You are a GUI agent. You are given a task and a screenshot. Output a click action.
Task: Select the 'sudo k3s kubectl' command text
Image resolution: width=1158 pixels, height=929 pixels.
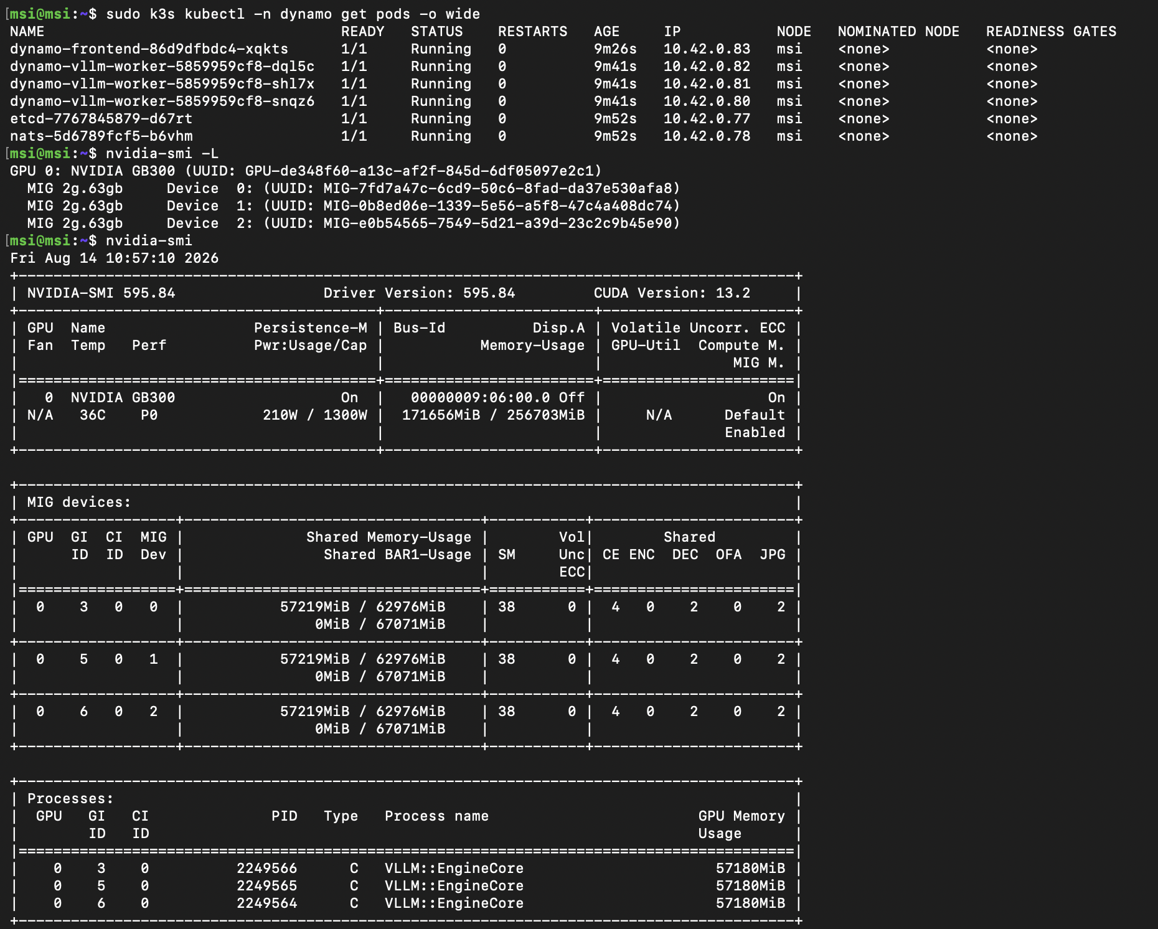(176, 14)
